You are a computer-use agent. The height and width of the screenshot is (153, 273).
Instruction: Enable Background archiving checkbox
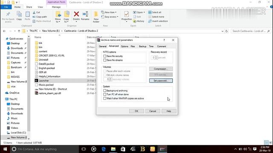(105, 91)
